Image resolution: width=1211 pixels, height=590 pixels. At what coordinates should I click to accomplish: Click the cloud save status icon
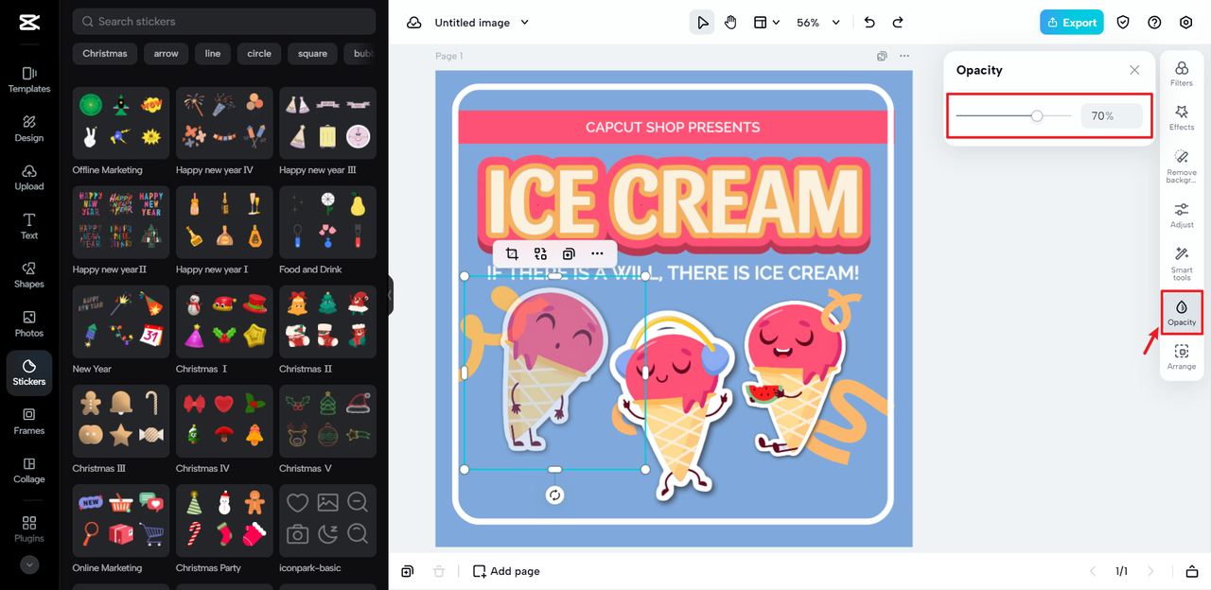coord(413,23)
